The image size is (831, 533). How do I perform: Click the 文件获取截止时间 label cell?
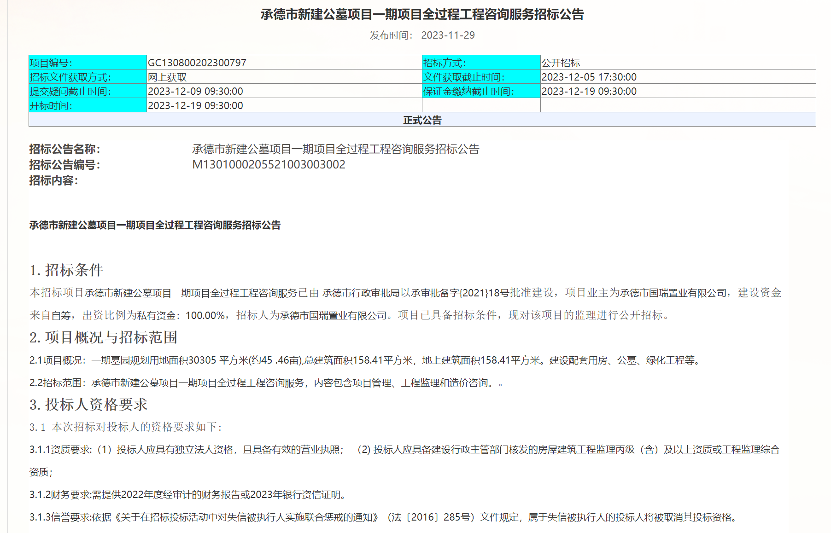481,77
